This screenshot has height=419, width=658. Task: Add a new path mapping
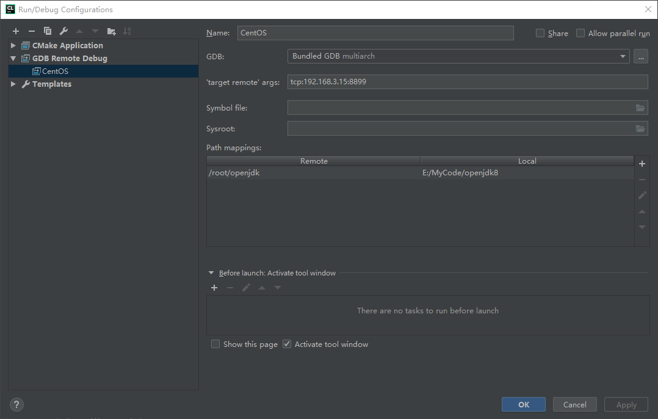(x=642, y=164)
